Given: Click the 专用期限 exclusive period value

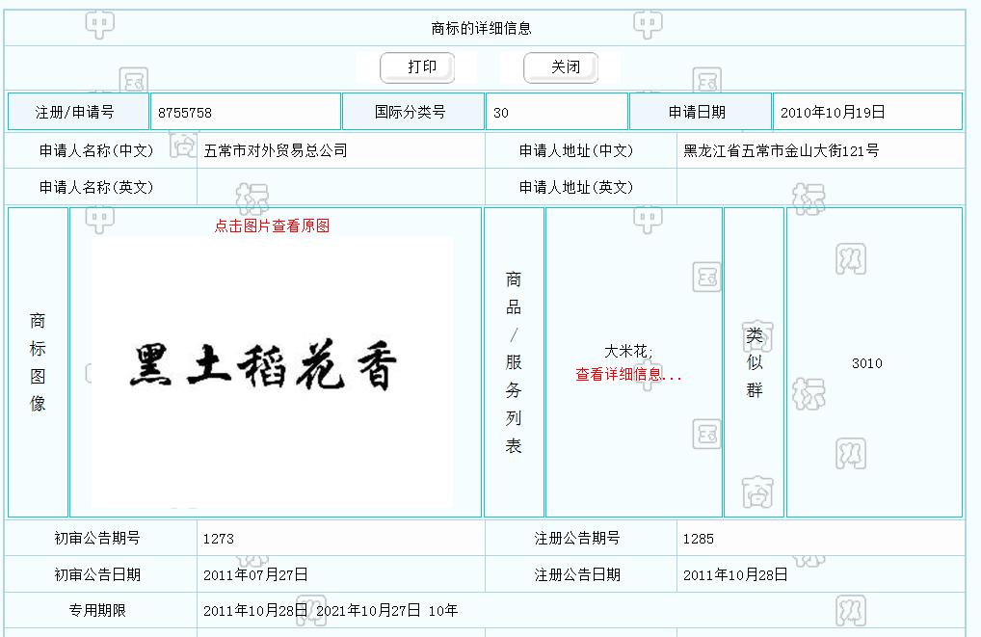Looking at the screenshot, I should click(330, 610).
